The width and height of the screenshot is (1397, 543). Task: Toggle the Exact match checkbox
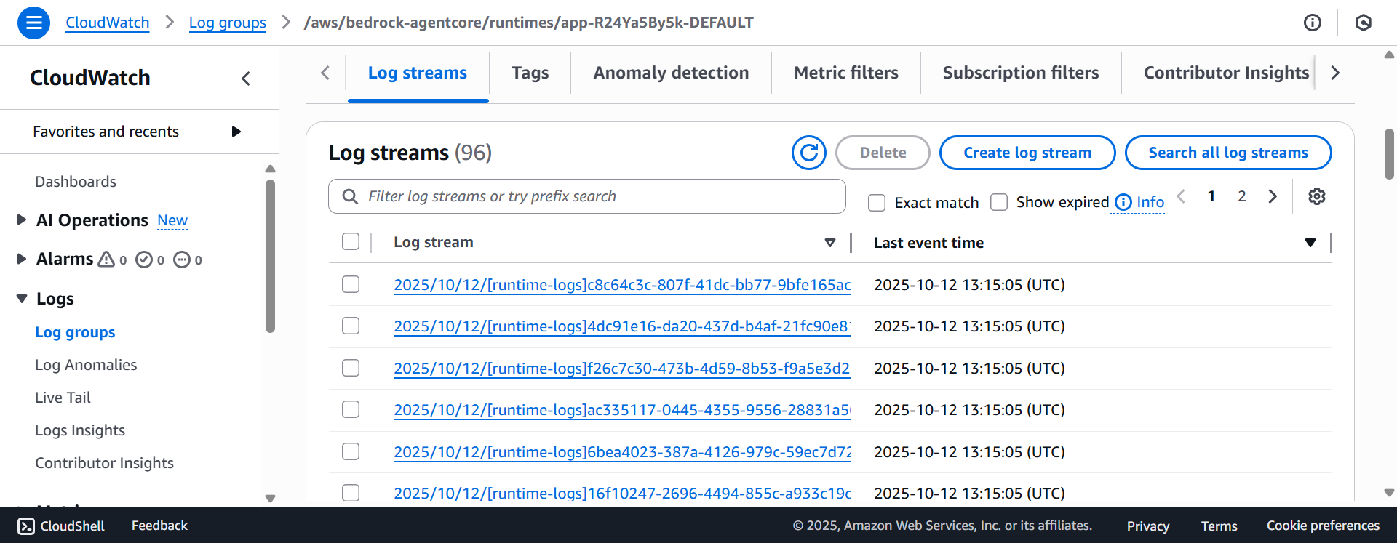877,203
